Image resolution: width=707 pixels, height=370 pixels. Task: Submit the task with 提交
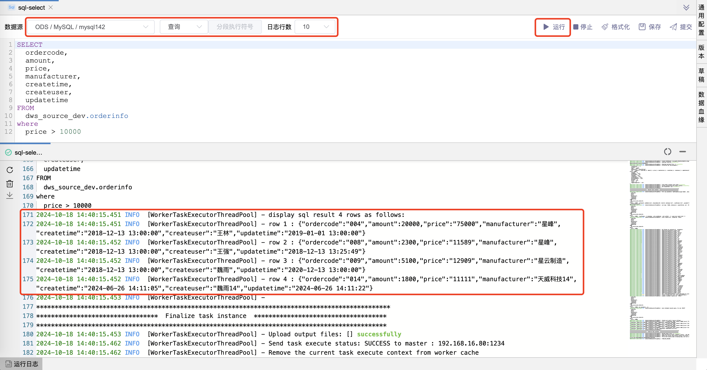click(681, 27)
